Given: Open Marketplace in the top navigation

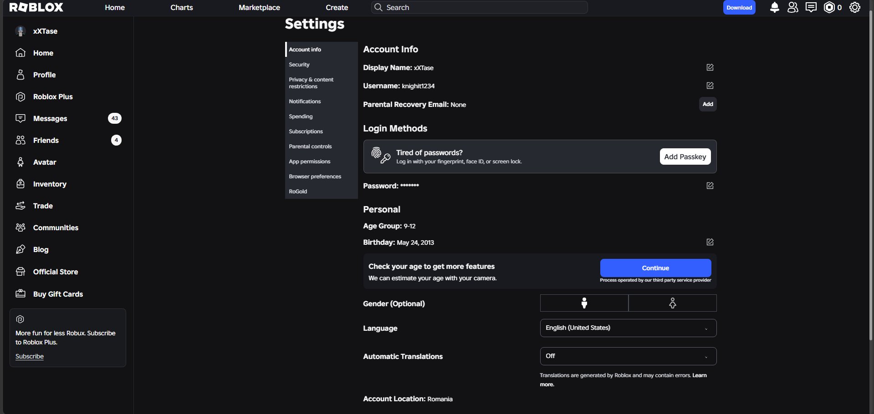Looking at the screenshot, I should pos(259,7).
